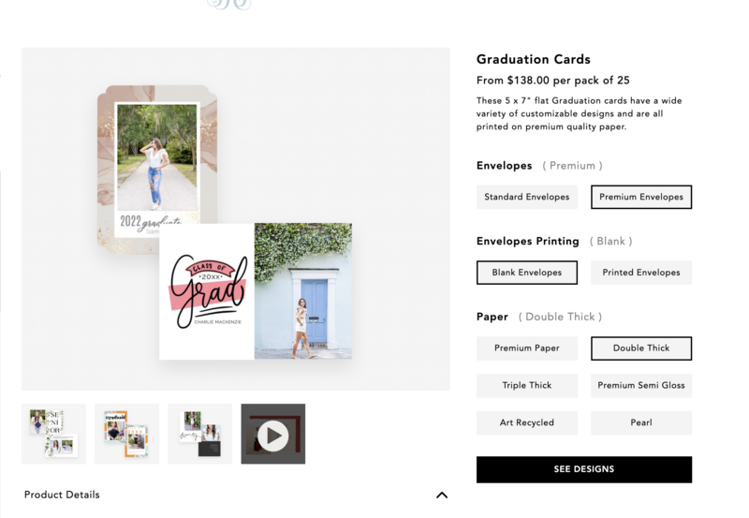This screenshot has height=518, width=749.
Task: Select Blank Envelopes printing option
Action: (527, 273)
